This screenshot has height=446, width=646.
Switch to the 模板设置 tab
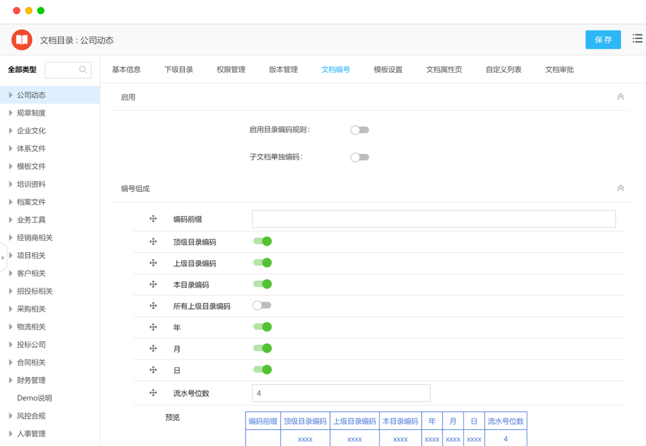point(388,69)
